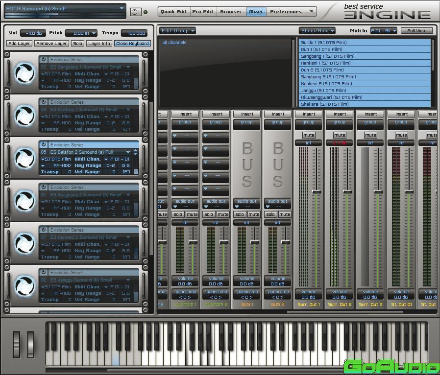440x375 pixels.
Task: Open the Edit Group dropdown
Action: coord(177,30)
